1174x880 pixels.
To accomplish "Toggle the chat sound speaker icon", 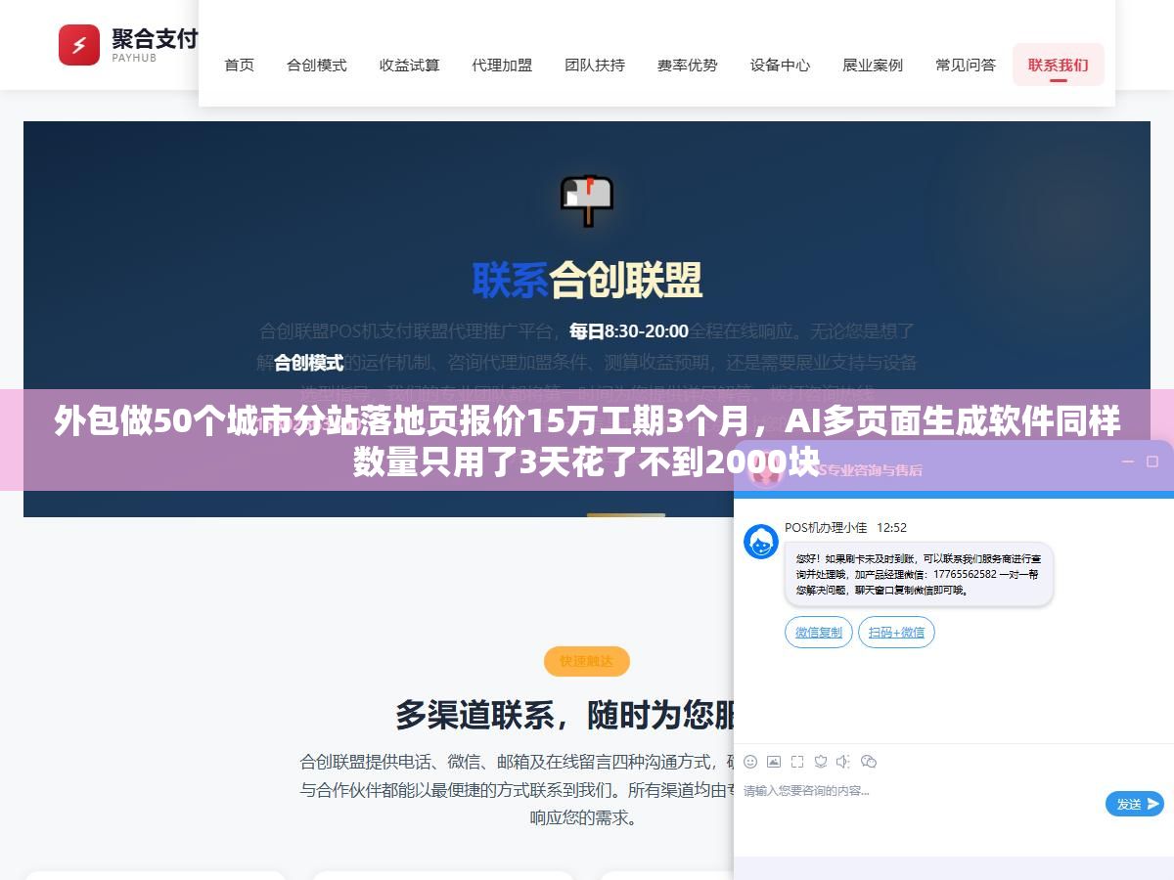I will tap(844, 761).
